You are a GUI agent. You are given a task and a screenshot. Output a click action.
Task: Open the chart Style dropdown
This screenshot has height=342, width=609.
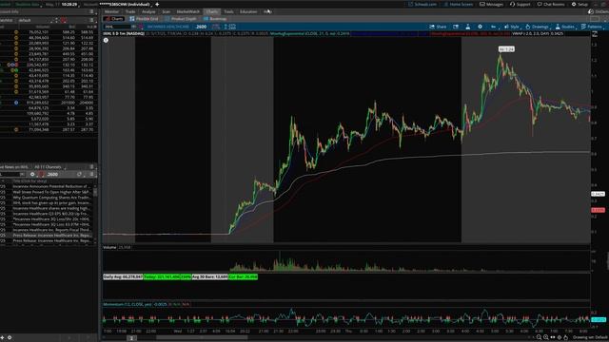pyautogui.click(x=512, y=27)
